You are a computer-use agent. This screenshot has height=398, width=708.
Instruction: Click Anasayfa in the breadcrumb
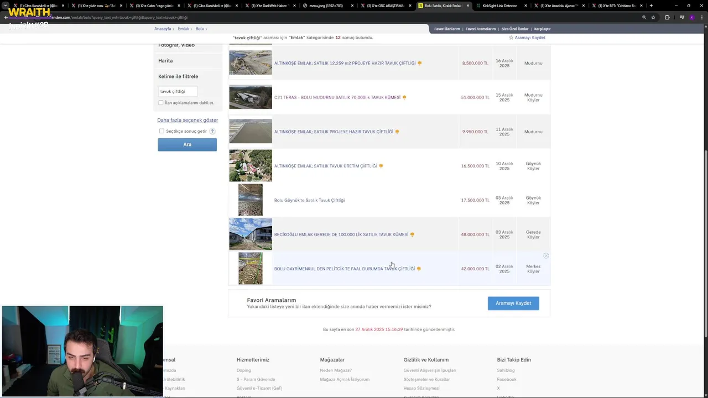[163, 29]
